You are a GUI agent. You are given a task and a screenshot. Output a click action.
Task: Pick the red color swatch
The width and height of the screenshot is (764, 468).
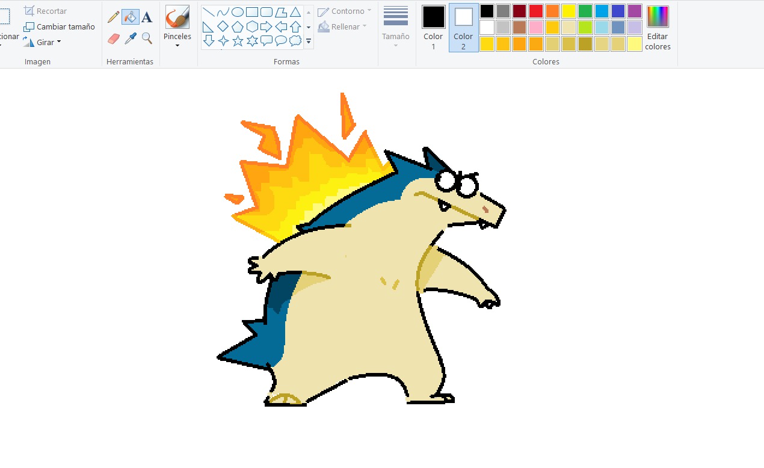536,11
